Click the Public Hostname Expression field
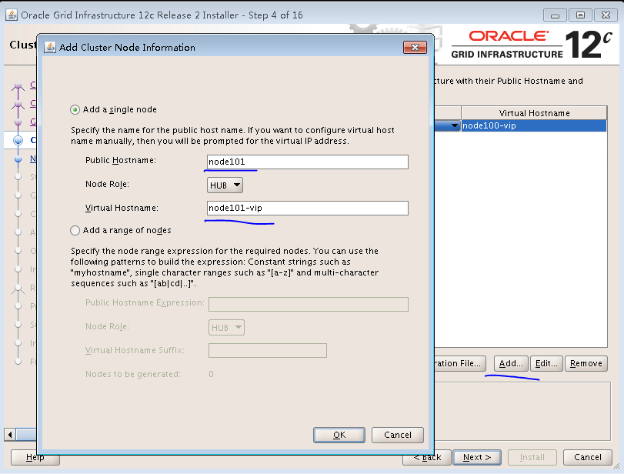This screenshot has width=624, height=474. 309,305
